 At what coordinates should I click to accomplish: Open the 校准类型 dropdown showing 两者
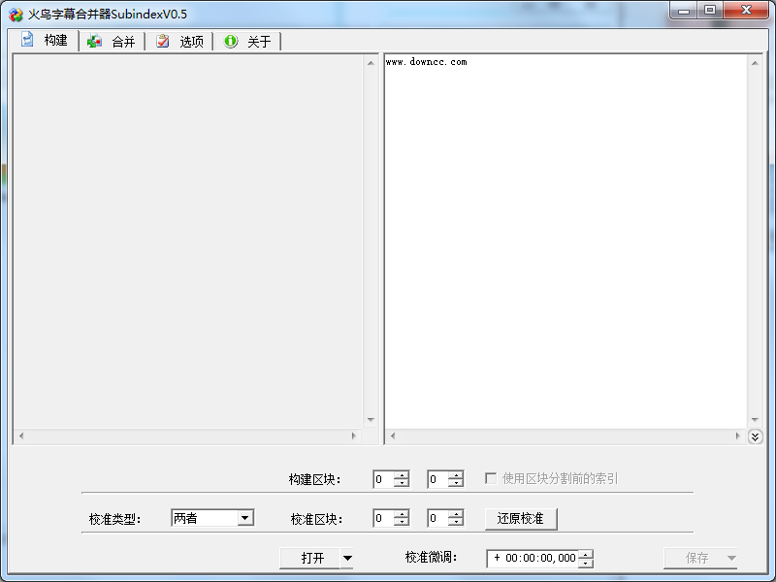tap(244, 517)
